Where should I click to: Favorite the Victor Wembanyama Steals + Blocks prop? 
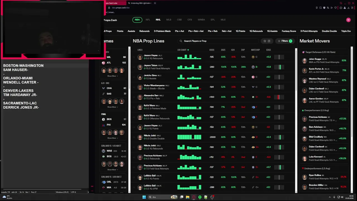pyautogui.click(x=134, y=87)
